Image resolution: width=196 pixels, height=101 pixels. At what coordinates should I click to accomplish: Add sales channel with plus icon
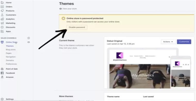tap(29, 38)
